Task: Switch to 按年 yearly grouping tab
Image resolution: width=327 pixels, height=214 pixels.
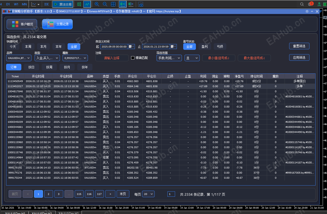Action: (85, 67)
